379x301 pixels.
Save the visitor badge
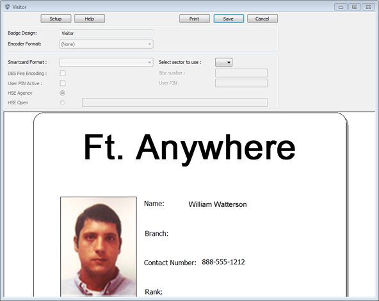(x=229, y=19)
